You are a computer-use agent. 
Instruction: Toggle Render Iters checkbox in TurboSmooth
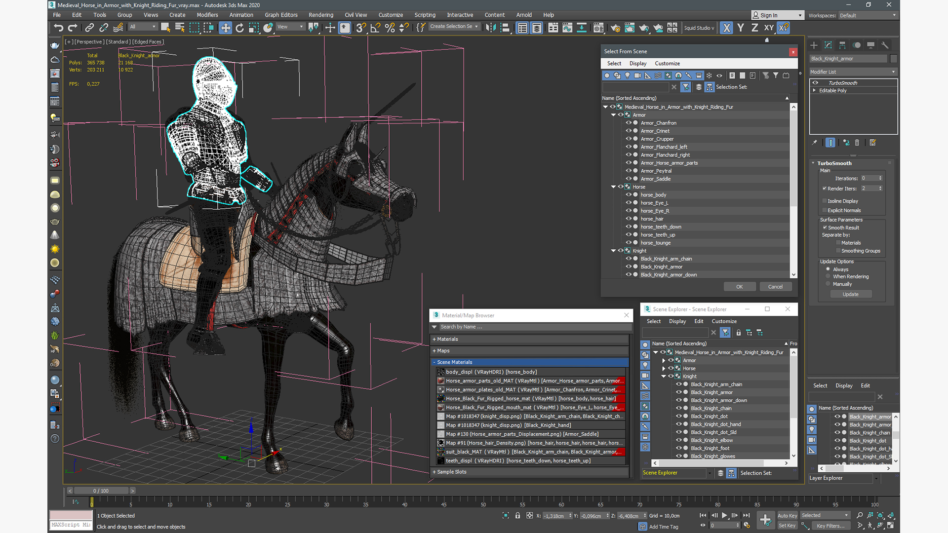(825, 189)
